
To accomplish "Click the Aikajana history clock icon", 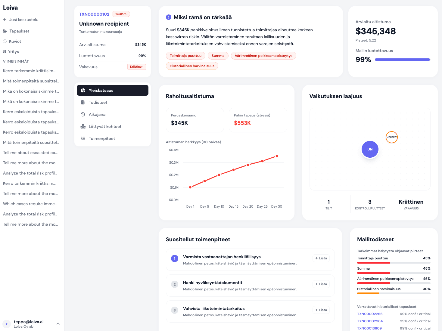I will pyautogui.click(x=83, y=114).
